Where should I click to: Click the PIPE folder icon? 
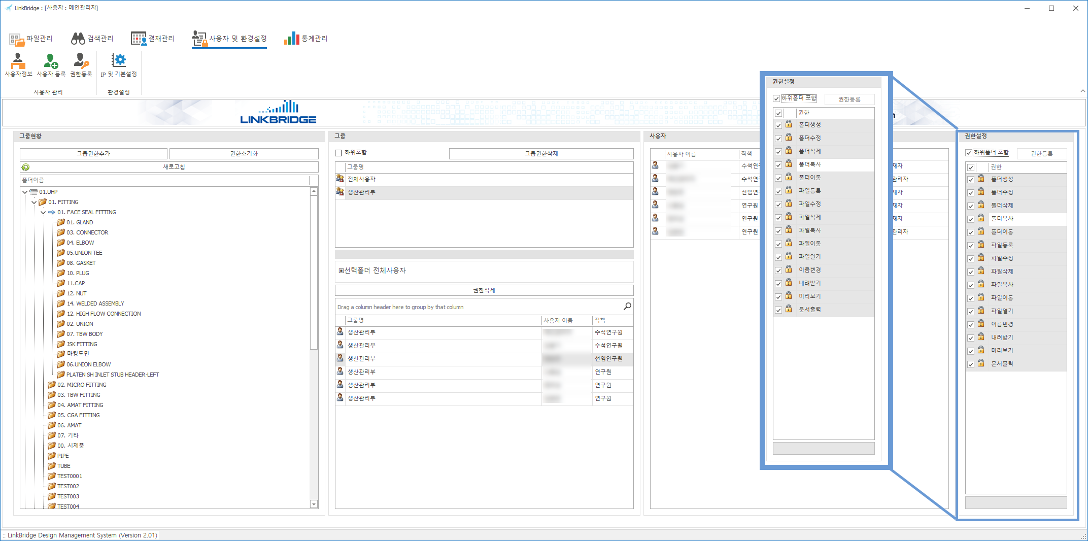click(52, 456)
